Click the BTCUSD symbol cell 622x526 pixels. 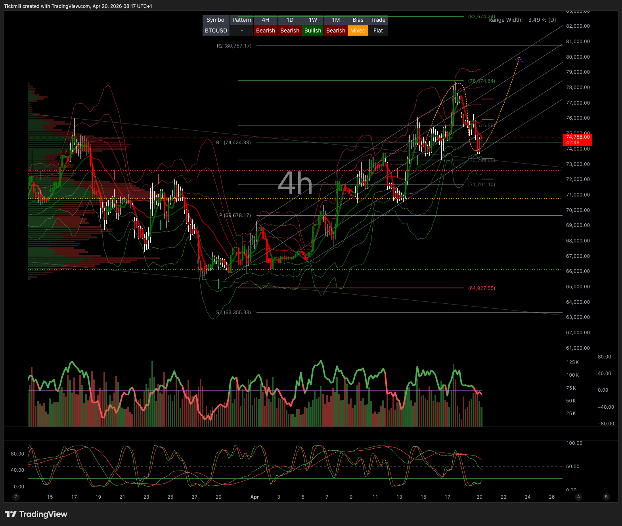[216, 30]
